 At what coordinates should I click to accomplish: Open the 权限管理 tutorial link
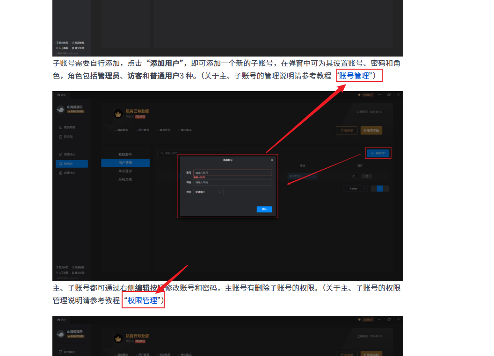(142, 300)
